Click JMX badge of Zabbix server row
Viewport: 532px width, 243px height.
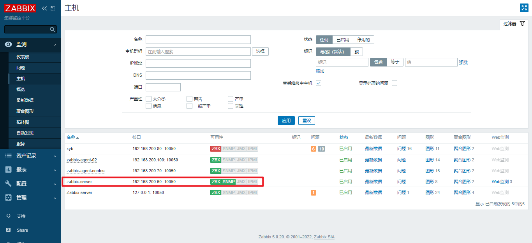tap(241, 192)
